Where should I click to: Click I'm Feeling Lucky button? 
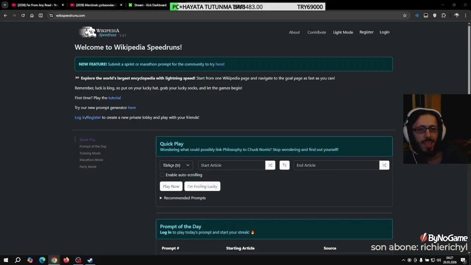[202, 186]
